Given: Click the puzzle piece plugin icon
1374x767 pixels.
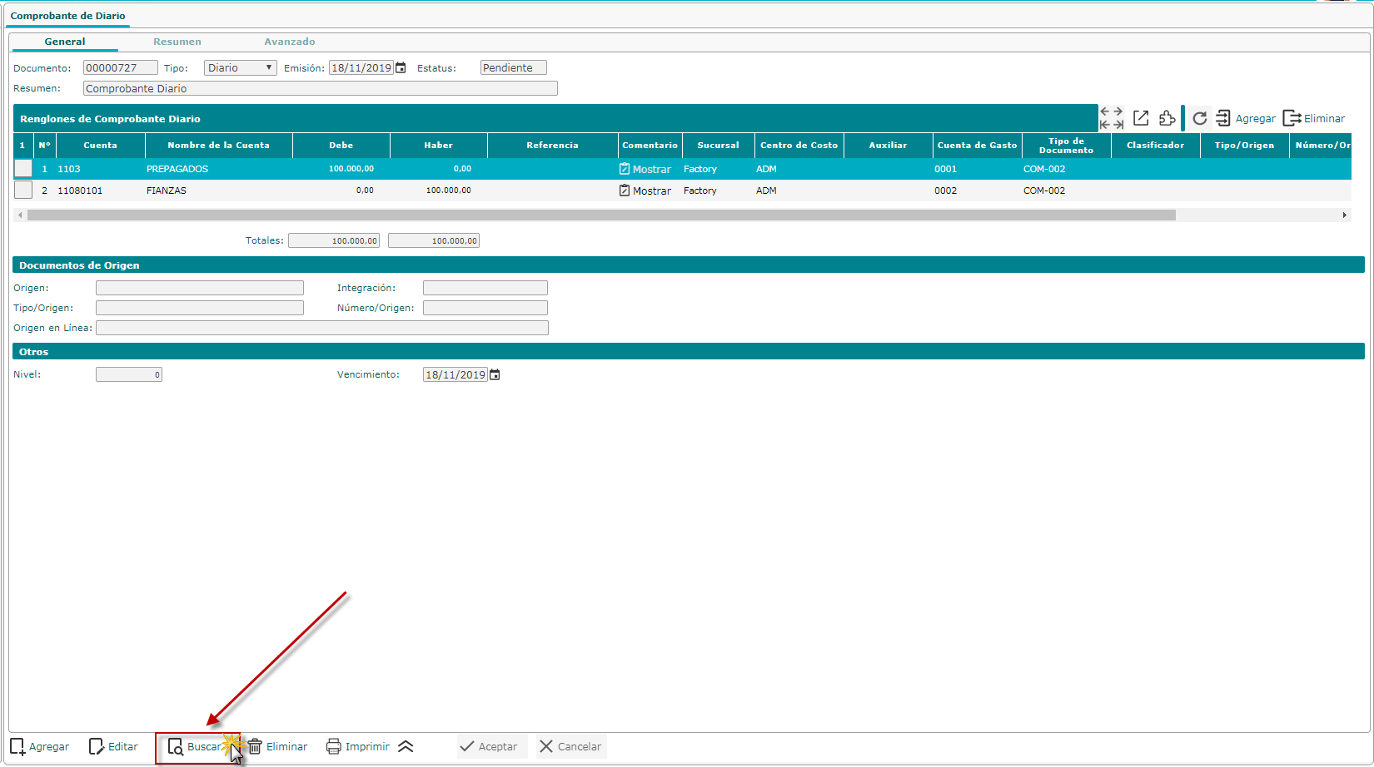Looking at the screenshot, I should [1167, 118].
